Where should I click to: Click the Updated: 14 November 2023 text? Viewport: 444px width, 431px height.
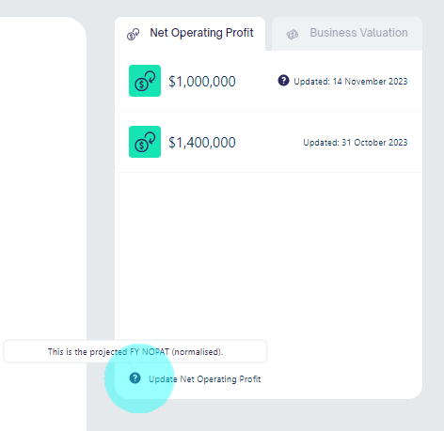coord(351,82)
